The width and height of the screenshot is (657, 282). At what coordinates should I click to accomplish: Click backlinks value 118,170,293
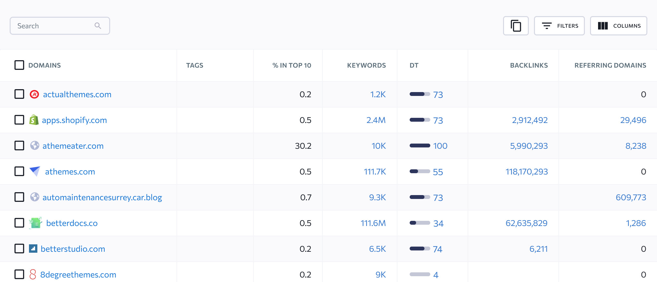(x=527, y=172)
